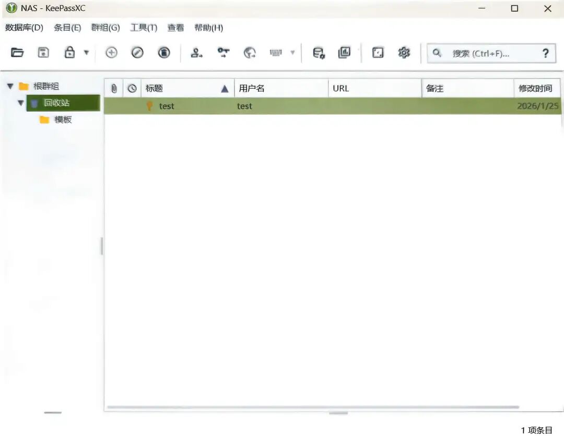Viewport: 564px width, 436px height.
Task: Open the database reports icon
Action: 344,53
